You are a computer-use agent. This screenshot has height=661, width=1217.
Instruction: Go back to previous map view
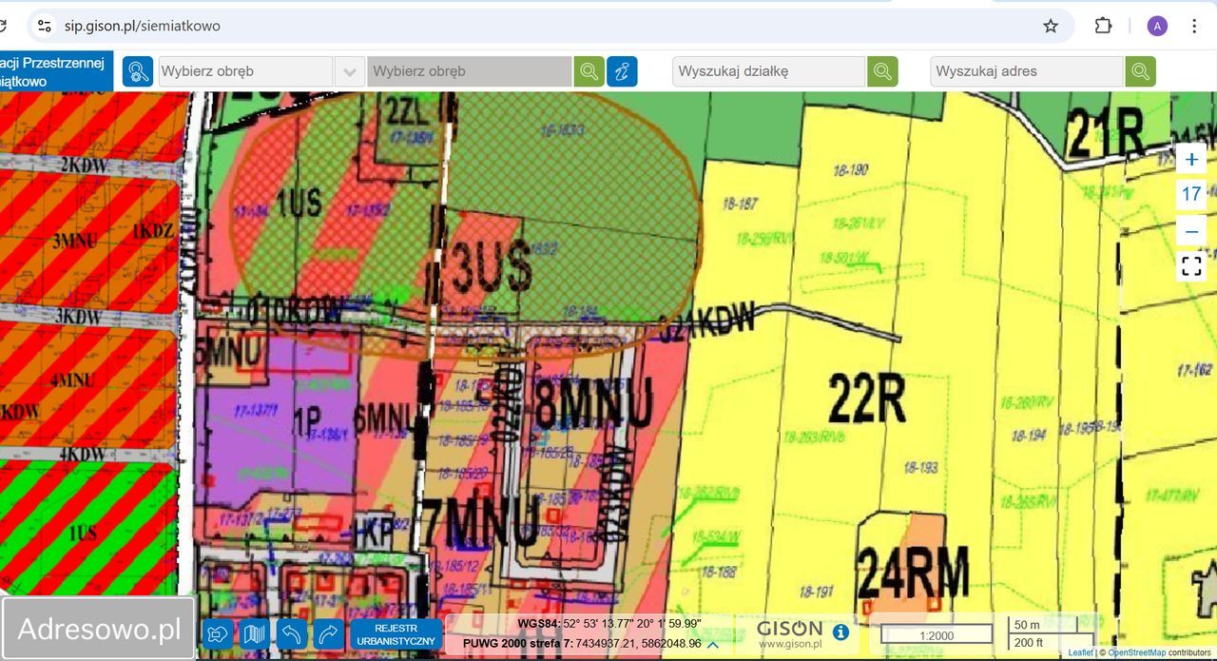click(x=291, y=633)
